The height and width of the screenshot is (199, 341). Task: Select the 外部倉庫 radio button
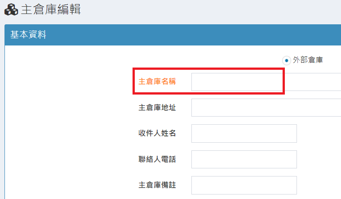287,60
